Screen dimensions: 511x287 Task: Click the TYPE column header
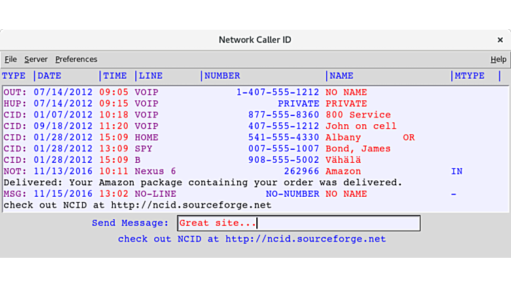tap(14, 76)
